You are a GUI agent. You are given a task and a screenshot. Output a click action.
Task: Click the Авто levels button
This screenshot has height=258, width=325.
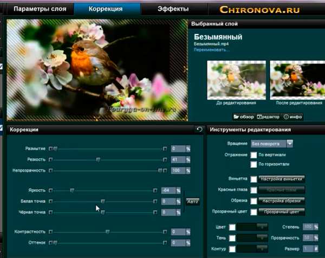coord(192,202)
